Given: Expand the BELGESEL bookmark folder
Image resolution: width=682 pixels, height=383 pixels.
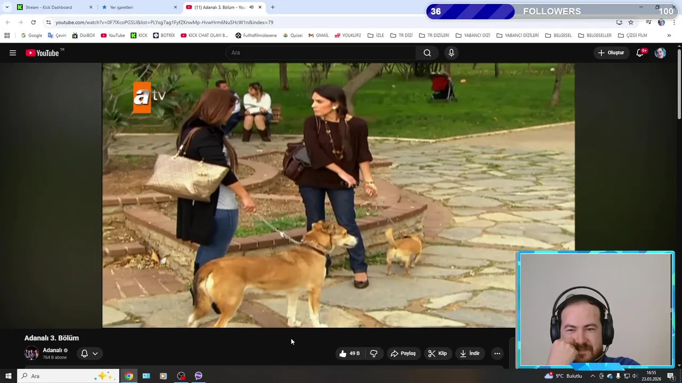Looking at the screenshot, I should tap(558, 36).
